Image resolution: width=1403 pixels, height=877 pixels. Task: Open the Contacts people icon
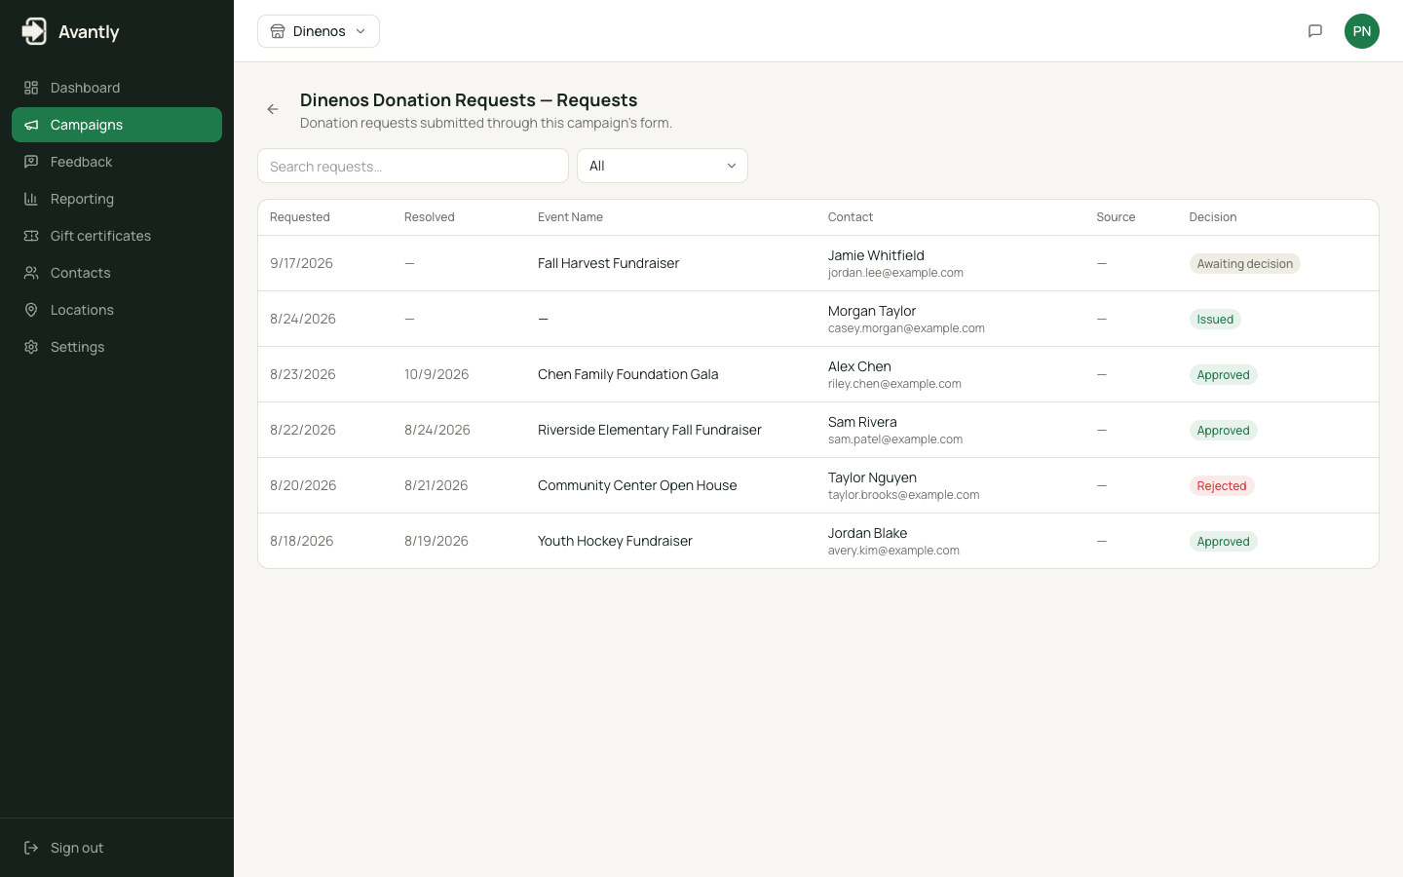pyautogui.click(x=31, y=273)
